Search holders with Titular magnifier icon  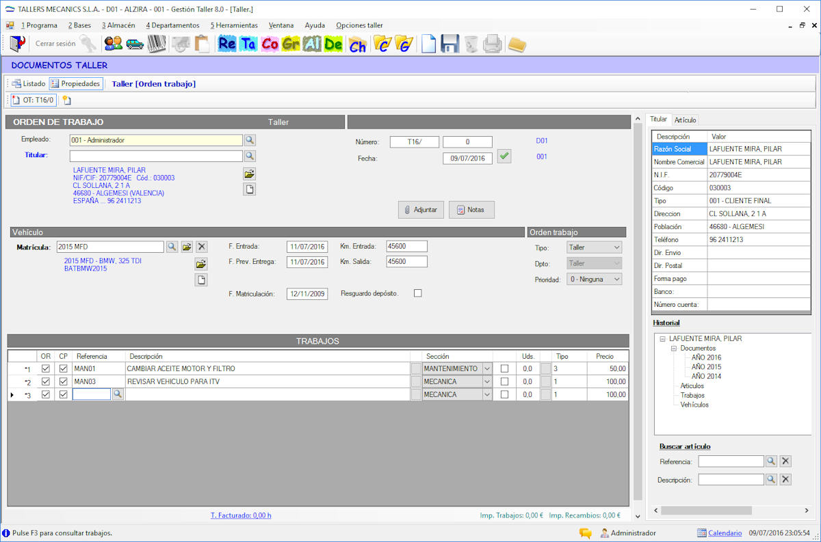250,156
